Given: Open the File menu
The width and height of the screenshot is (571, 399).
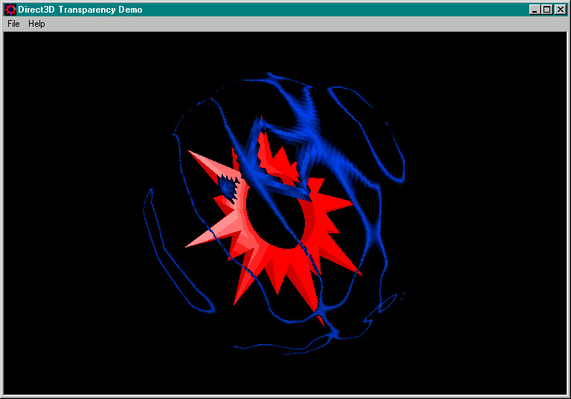Looking at the screenshot, I should [13, 24].
